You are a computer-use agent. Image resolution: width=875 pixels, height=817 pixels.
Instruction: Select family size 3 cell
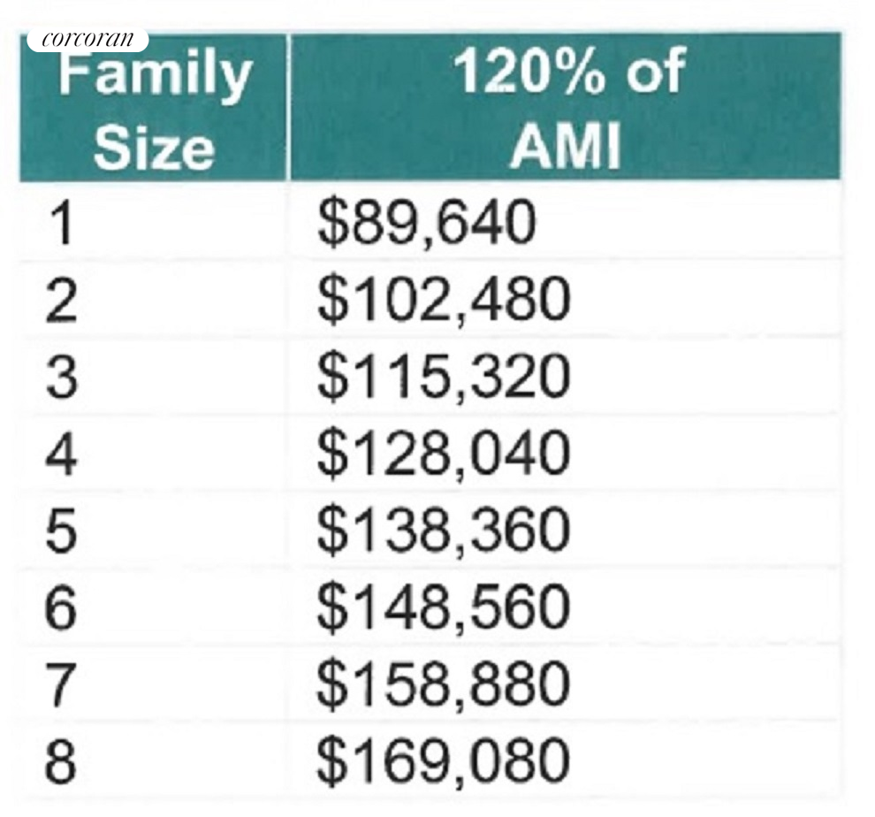59,378
